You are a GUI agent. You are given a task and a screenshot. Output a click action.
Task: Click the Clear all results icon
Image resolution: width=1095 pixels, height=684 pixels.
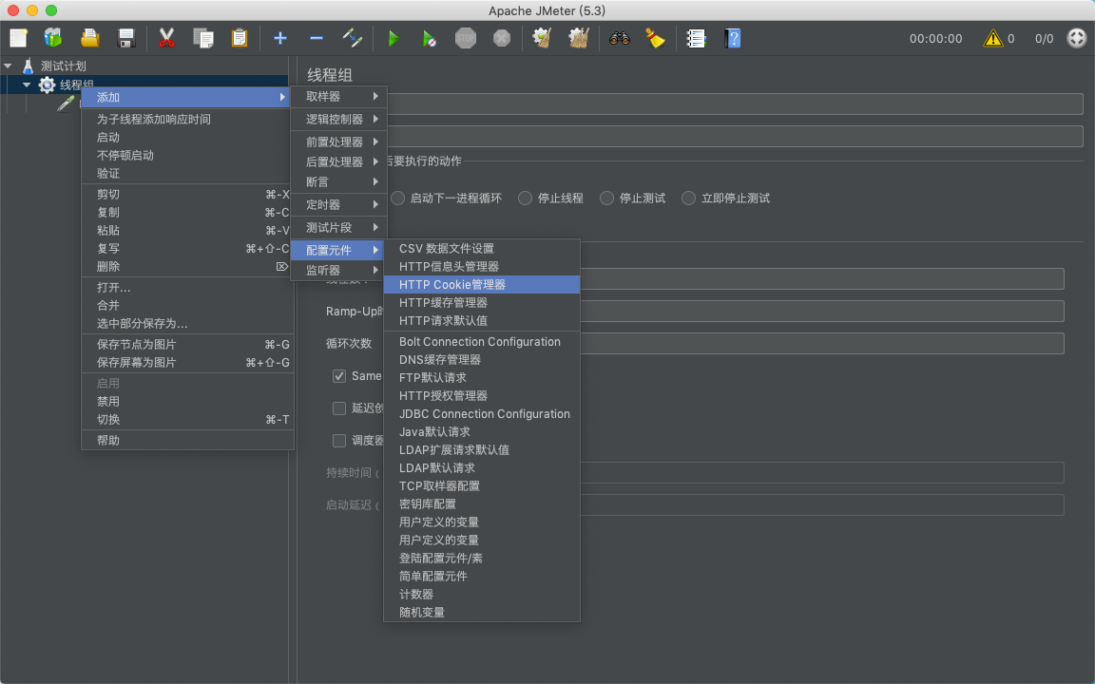(x=579, y=38)
